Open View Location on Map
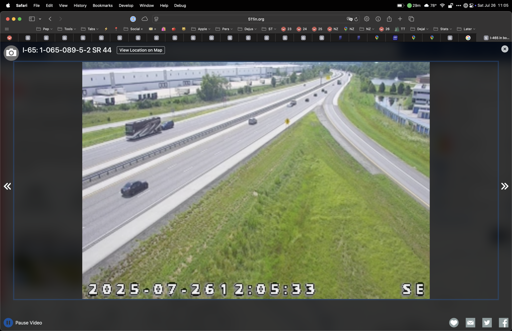Image resolution: width=512 pixels, height=331 pixels. [x=141, y=50]
